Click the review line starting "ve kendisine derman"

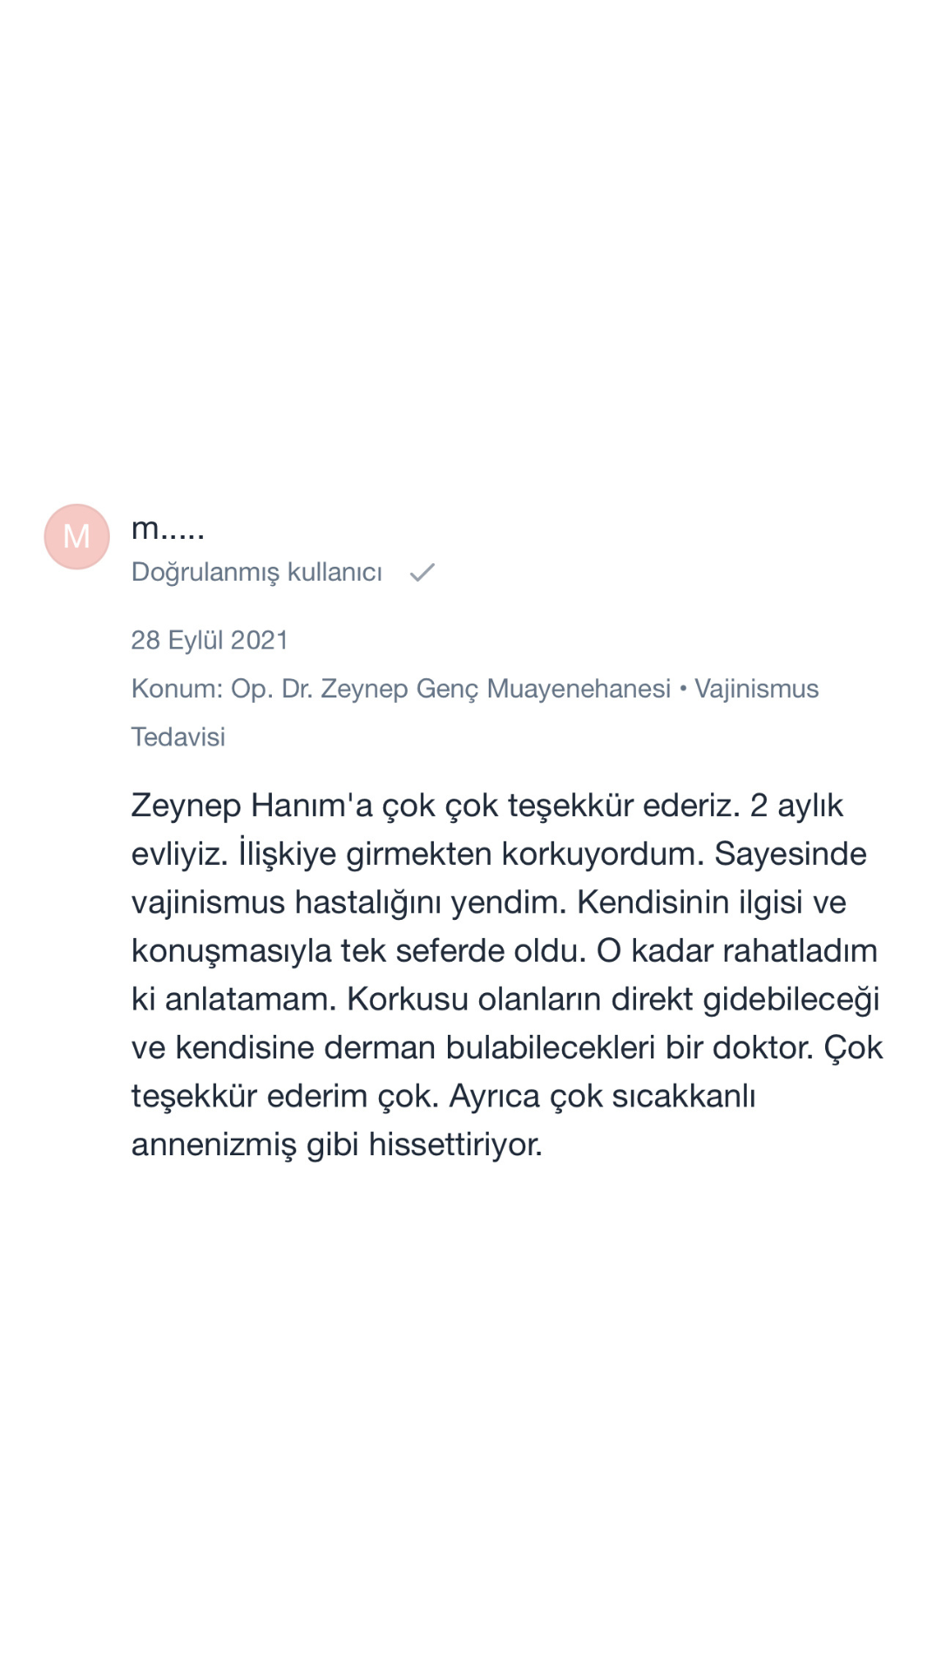(x=506, y=1047)
